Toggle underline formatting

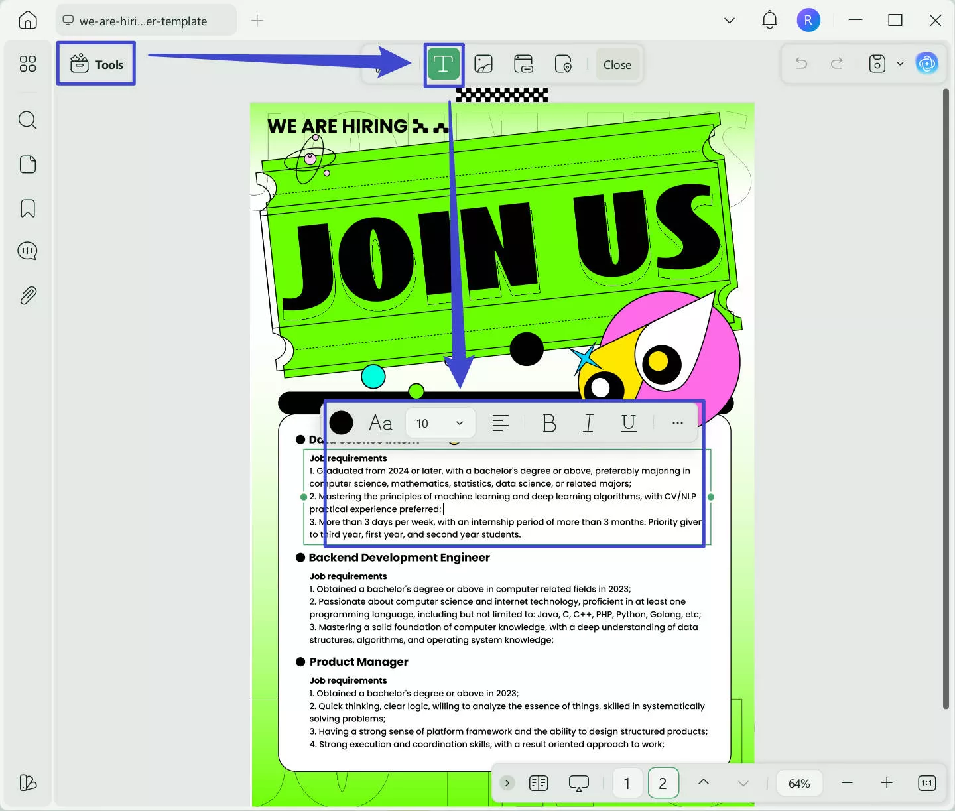tap(627, 422)
